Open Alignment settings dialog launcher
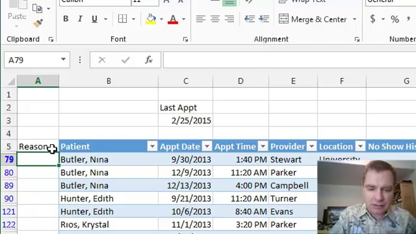This screenshot has height=234, width=416. tap(357, 39)
